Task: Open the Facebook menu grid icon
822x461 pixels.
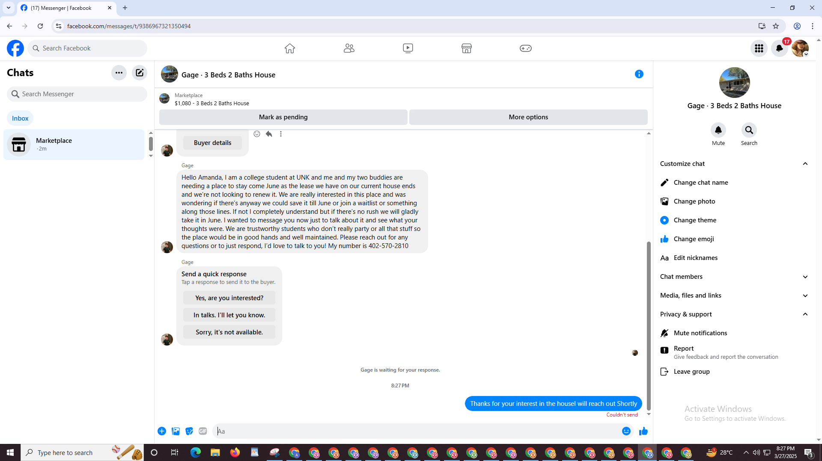Action: coord(759,48)
